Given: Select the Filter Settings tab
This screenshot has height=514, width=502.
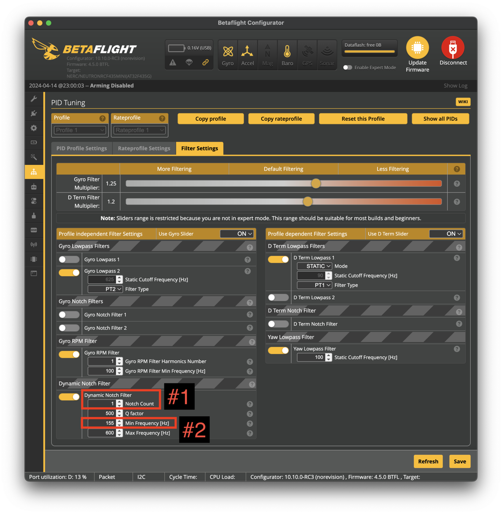Looking at the screenshot, I should click(x=199, y=148).
